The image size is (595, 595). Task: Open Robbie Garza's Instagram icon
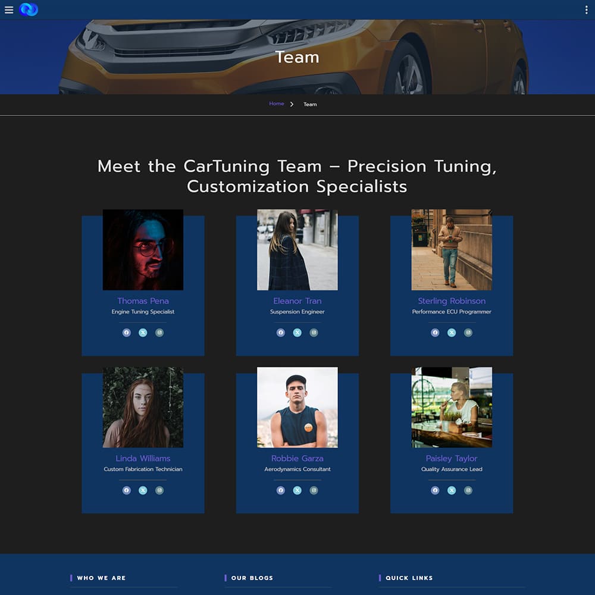click(314, 490)
